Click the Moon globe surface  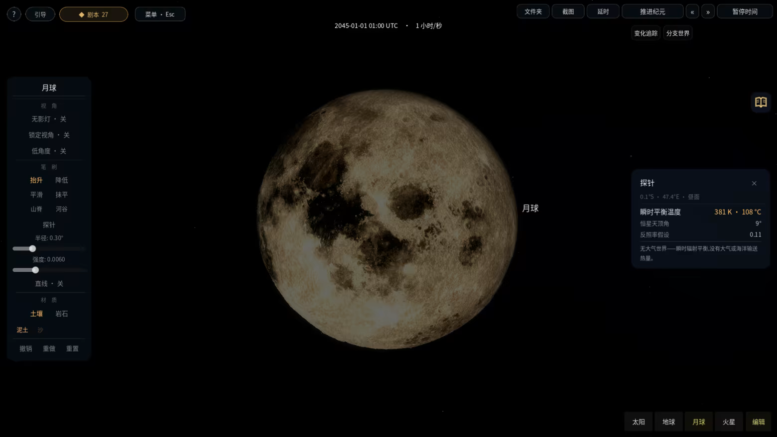(x=387, y=219)
